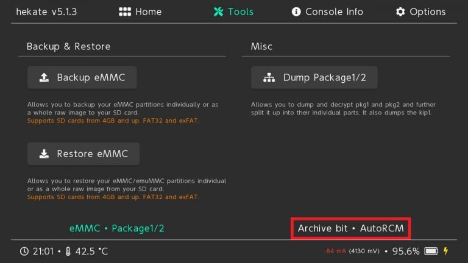Select the eMMC • Package1/2 page
Image resolution: width=468 pixels, height=263 pixels.
click(x=117, y=228)
